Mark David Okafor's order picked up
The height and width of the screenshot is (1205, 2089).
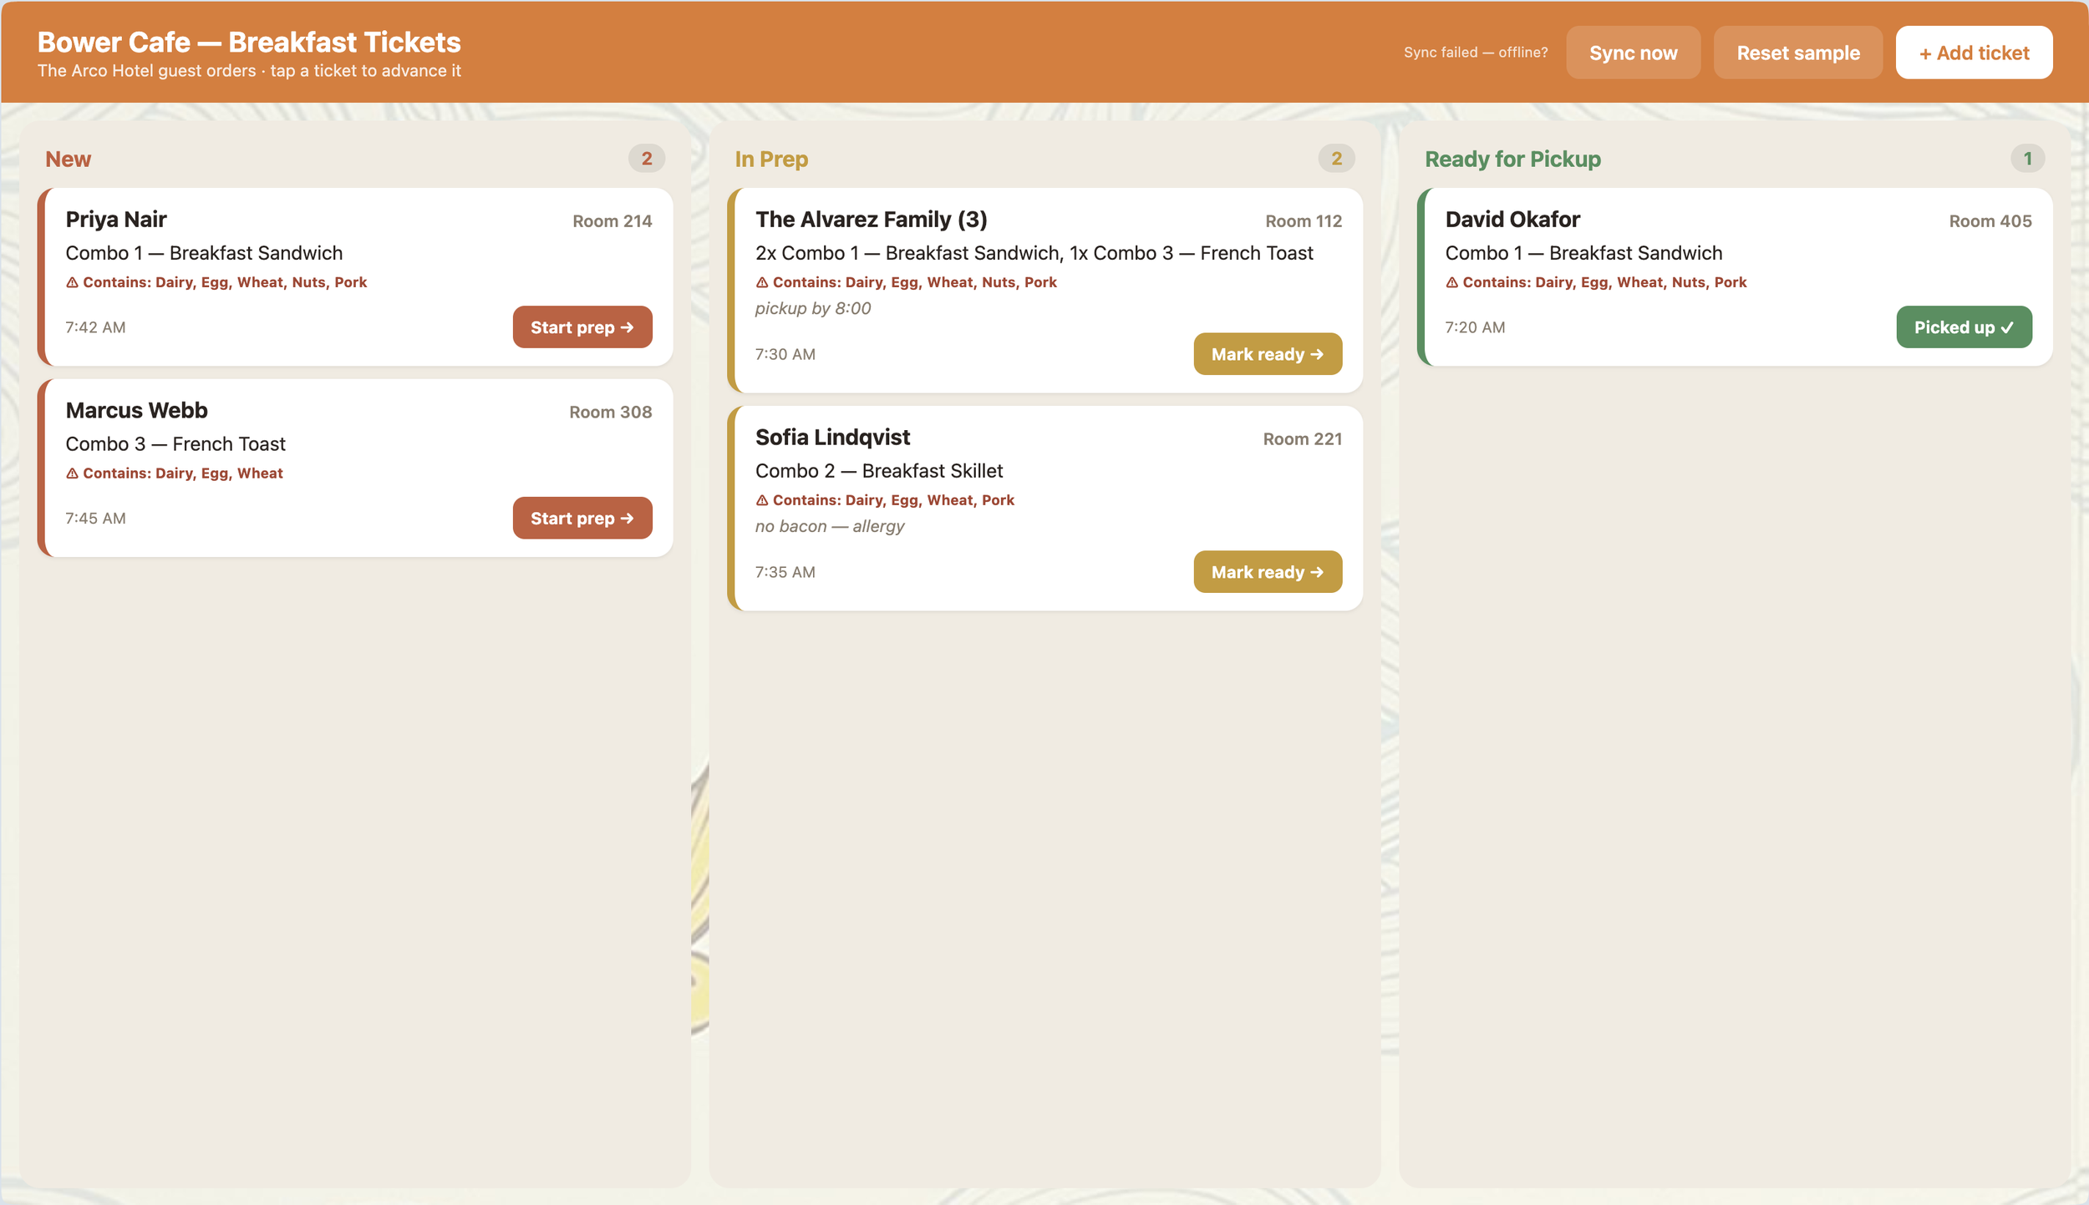click(x=1964, y=327)
